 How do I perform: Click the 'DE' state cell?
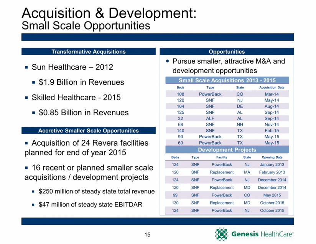click(240, 106)
